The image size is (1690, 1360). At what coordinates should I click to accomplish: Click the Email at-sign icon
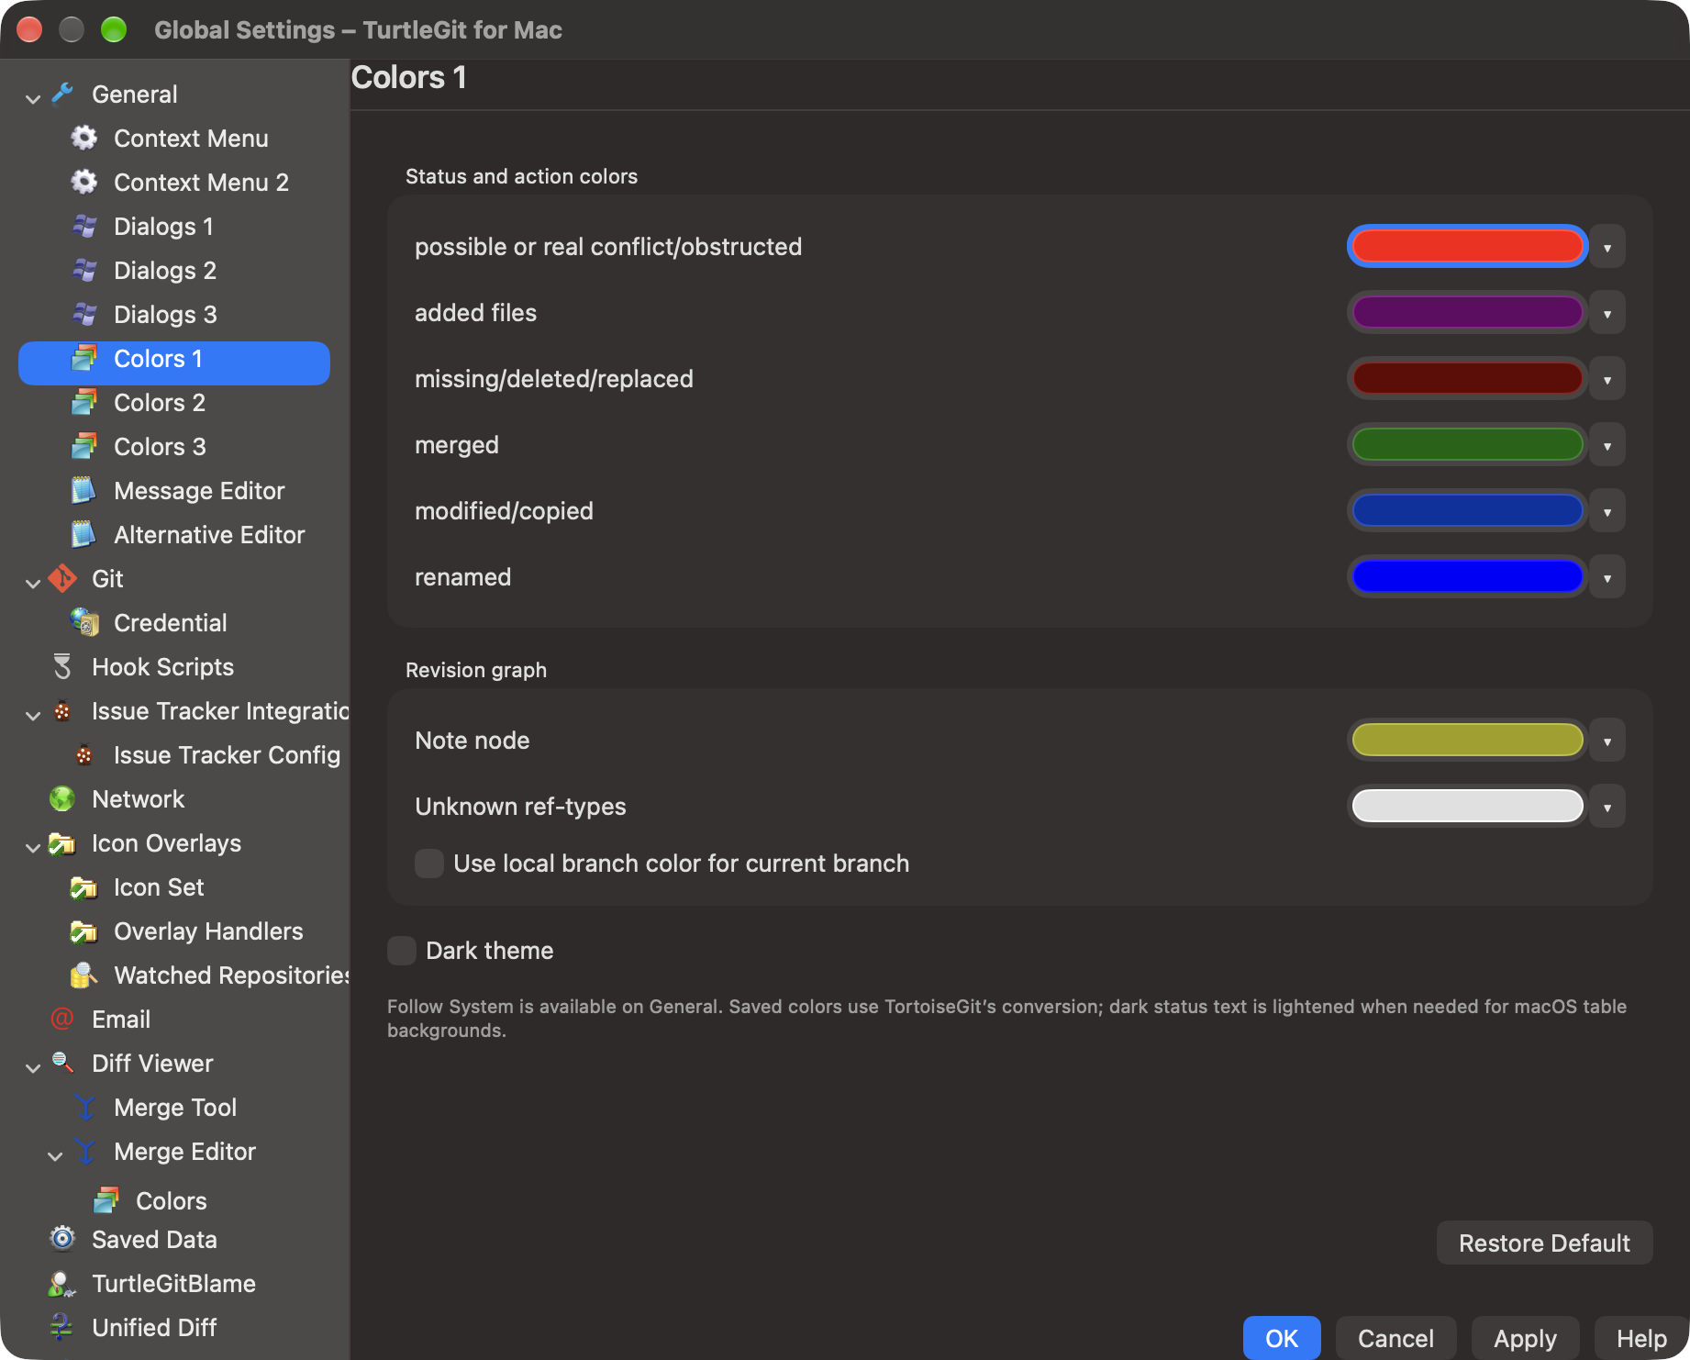click(62, 1019)
